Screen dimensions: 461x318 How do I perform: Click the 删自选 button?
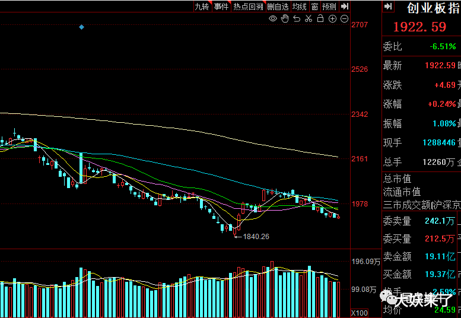pyautogui.click(x=278, y=7)
